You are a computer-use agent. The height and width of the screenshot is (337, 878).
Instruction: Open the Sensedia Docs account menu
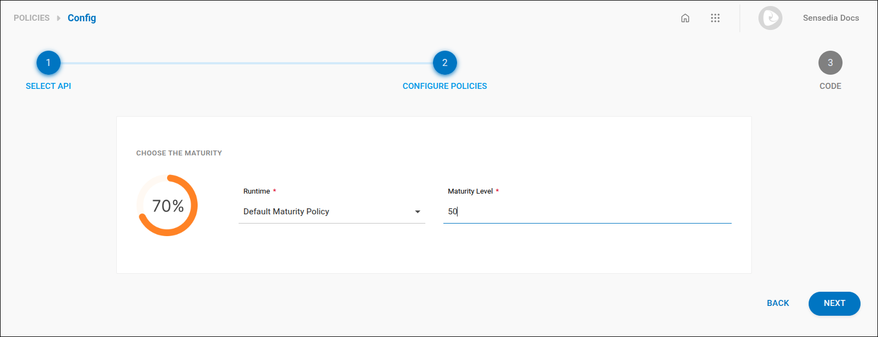coord(830,18)
